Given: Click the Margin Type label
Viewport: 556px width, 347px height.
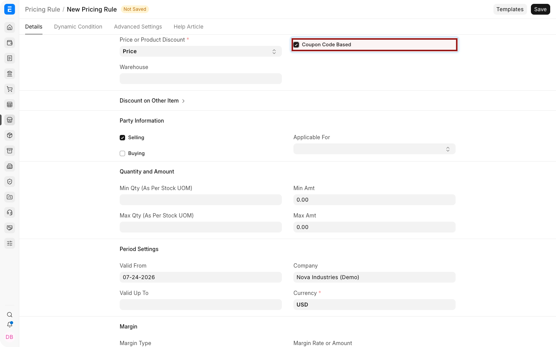Looking at the screenshot, I should click(136, 343).
